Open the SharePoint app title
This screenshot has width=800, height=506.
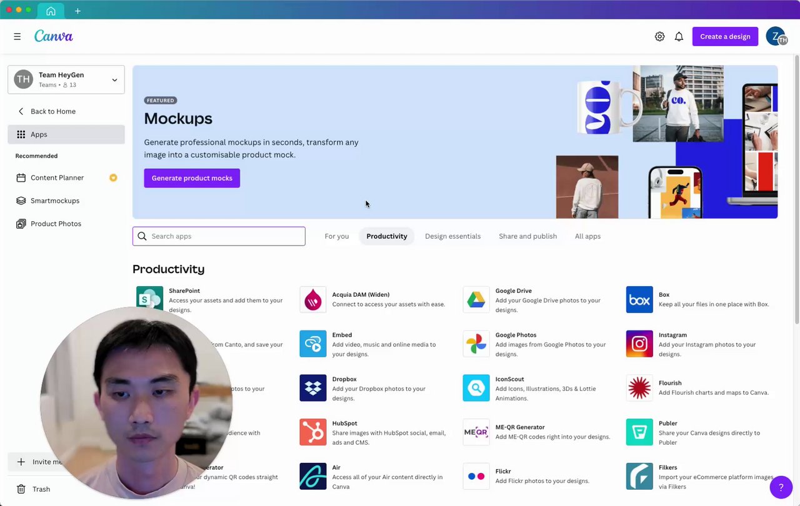[x=184, y=290]
